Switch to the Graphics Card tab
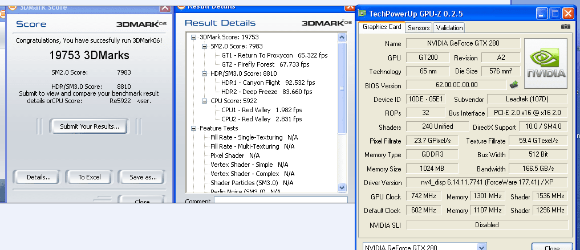Image resolution: width=580 pixels, height=250 pixels. tap(382, 27)
